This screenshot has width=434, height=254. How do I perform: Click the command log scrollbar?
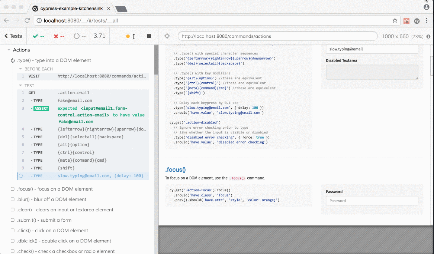click(156, 59)
